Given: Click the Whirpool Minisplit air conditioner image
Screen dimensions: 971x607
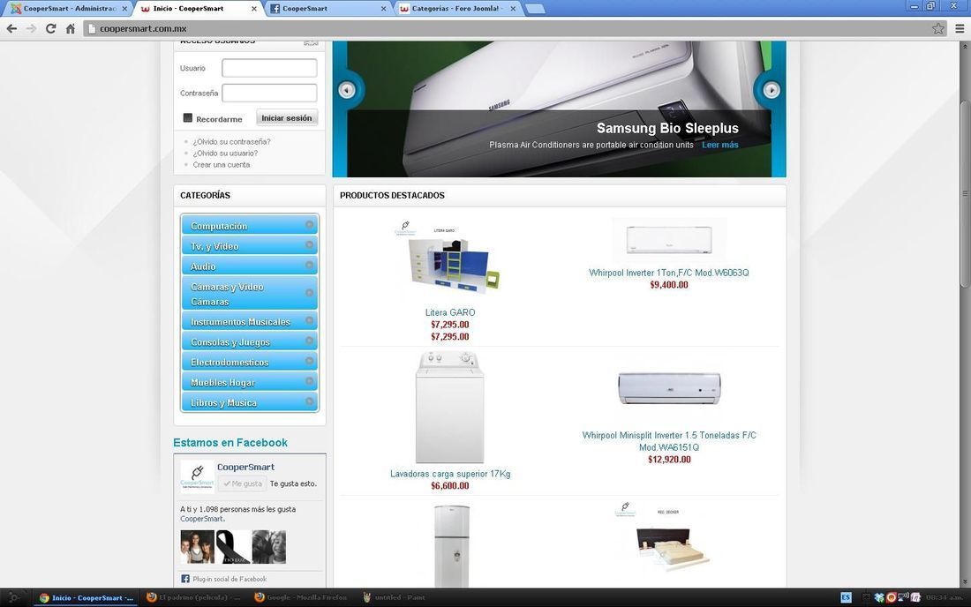Looking at the screenshot, I should click(x=669, y=388).
